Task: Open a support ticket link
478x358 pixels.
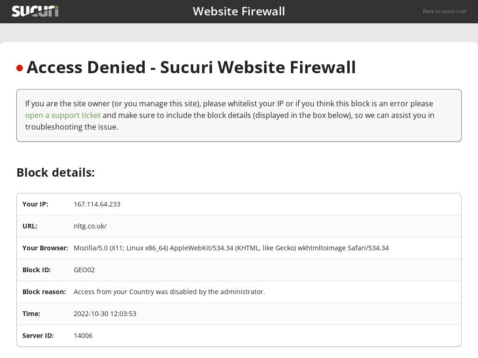Action: [x=63, y=115]
